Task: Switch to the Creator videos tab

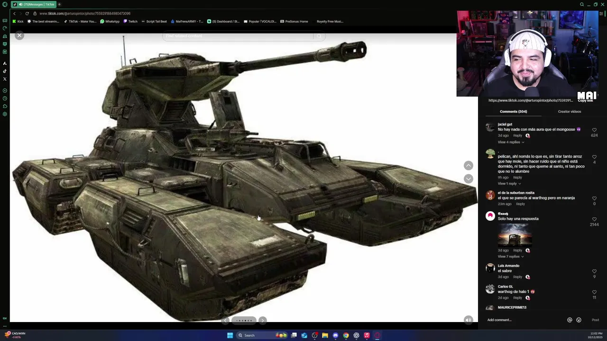Action: (569, 111)
